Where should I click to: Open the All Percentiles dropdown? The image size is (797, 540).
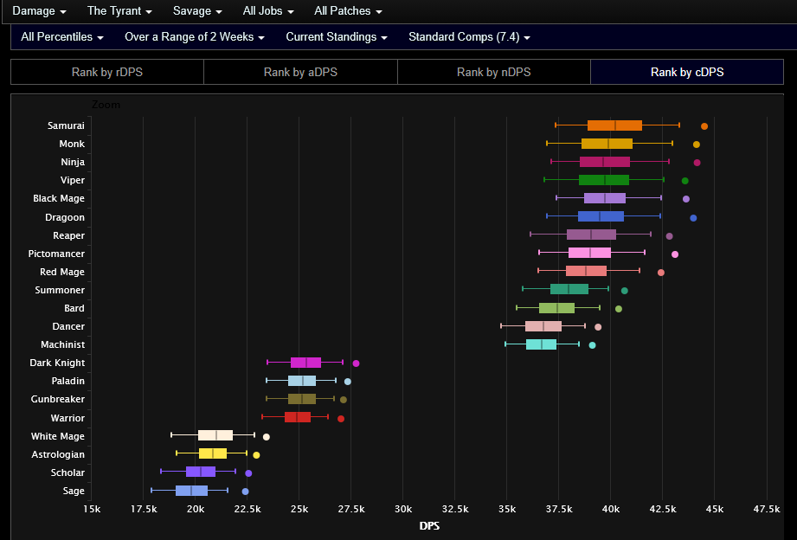click(62, 37)
